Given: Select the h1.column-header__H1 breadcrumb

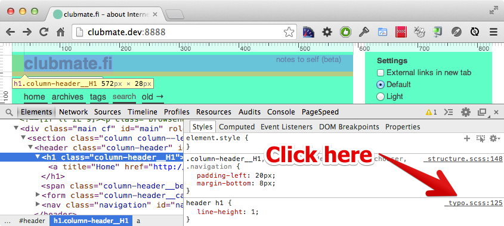Looking at the screenshot, I should (x=91, y=221).
